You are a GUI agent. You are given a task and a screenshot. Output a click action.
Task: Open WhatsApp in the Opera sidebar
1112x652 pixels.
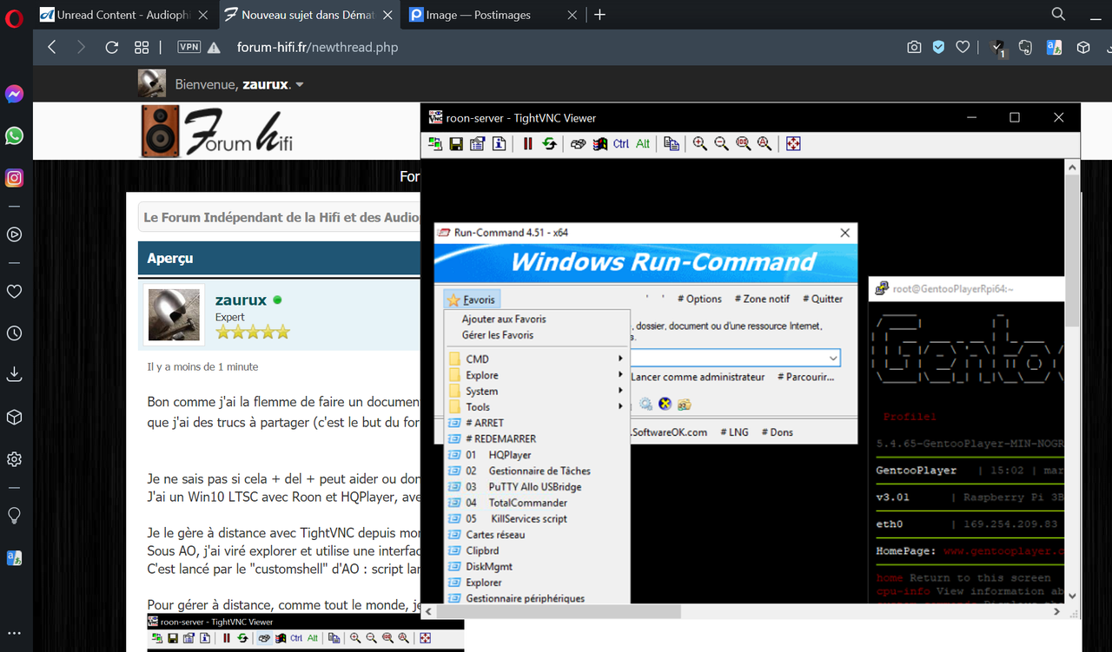pos(14,135)
